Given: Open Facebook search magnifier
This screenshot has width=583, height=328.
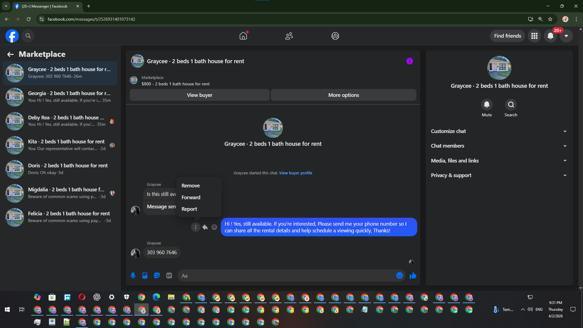Looking at the screenshot, I should (x=28, y=36).
